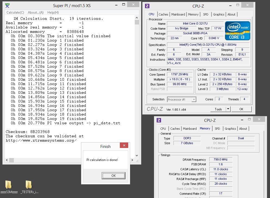Image resolution: width=270 pixels, height=198 pixels.
Task: Click the Specification field text
Action: click(208, 45)
